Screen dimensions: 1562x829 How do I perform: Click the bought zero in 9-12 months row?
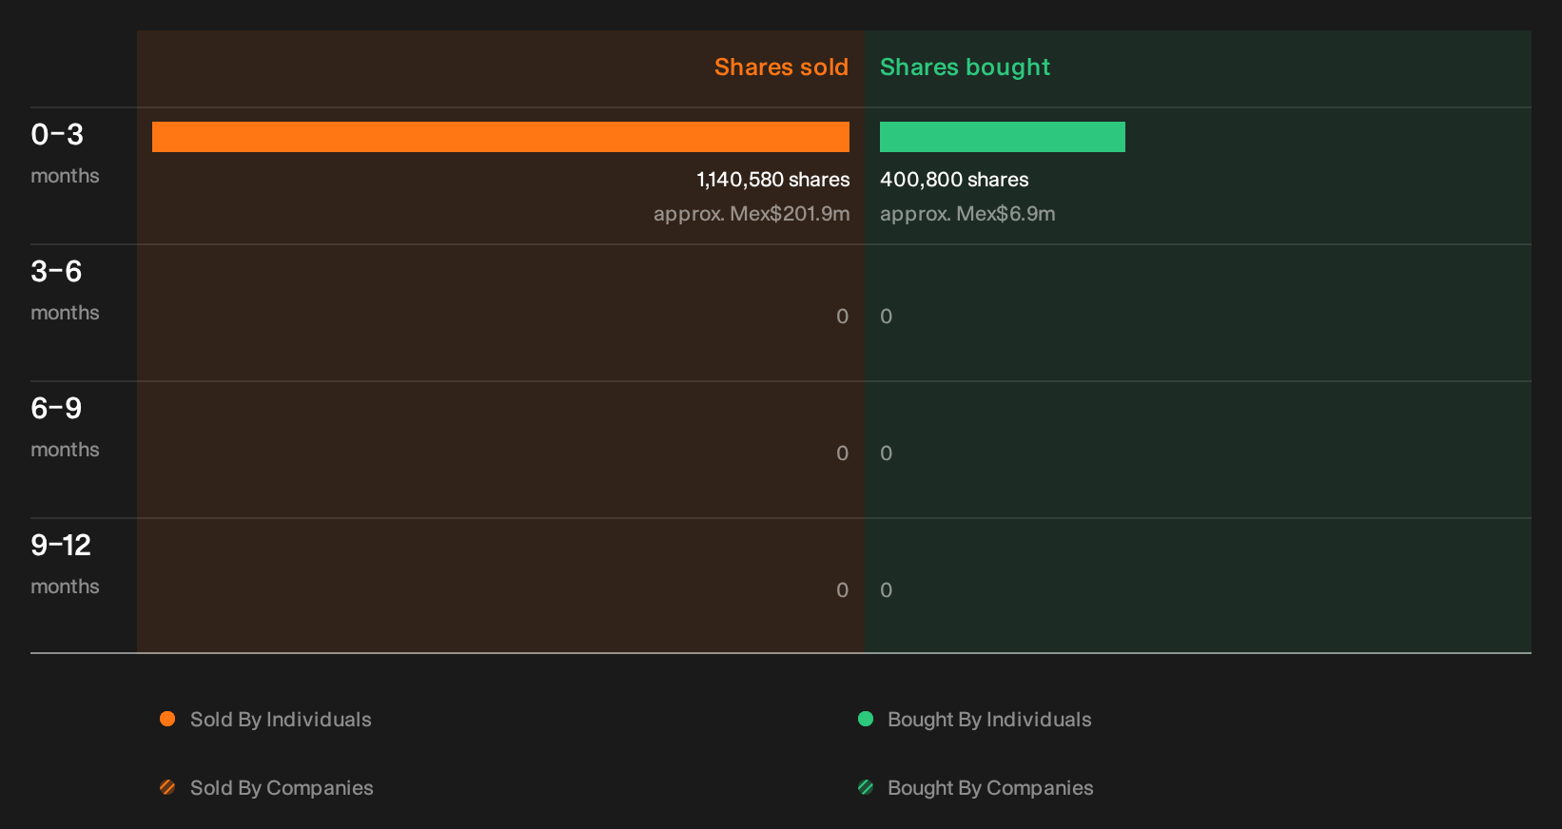[886, 590]
